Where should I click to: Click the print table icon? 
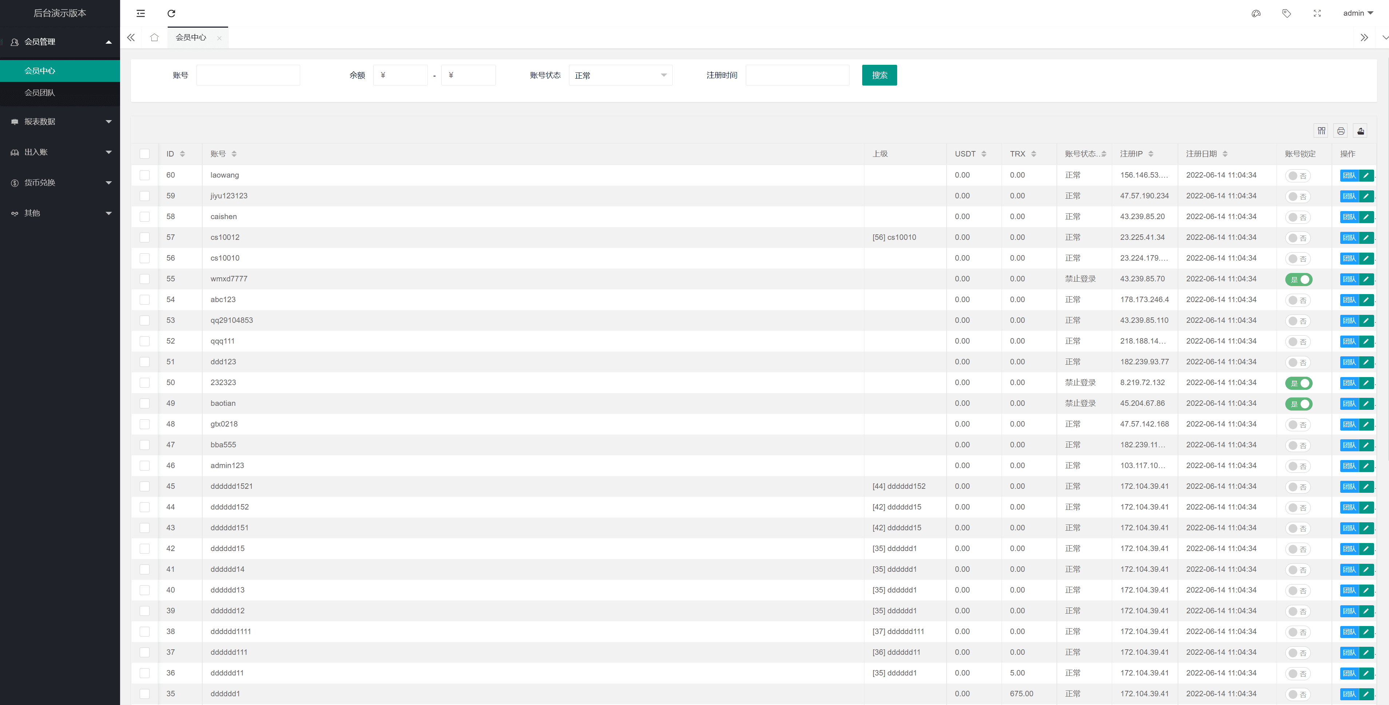(x=1341, y=131)
